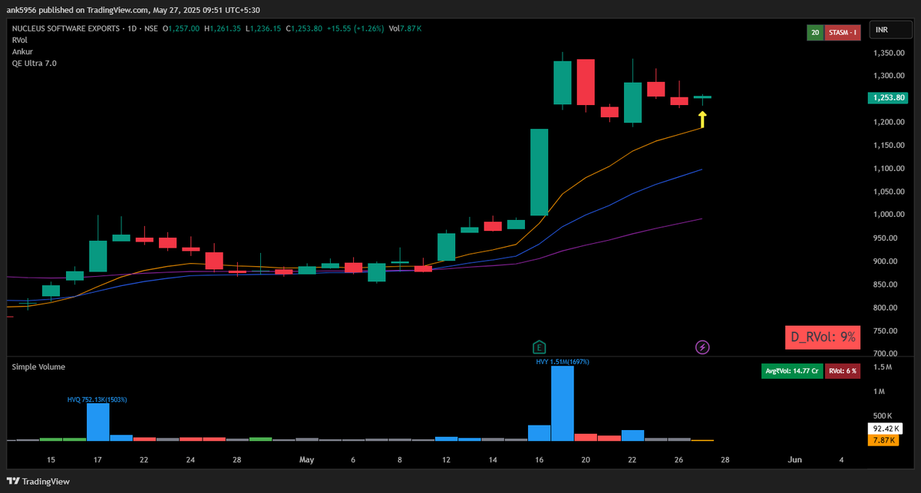Click the '16' date axis label
Screen dimensions: 921x493
point(540,460)
